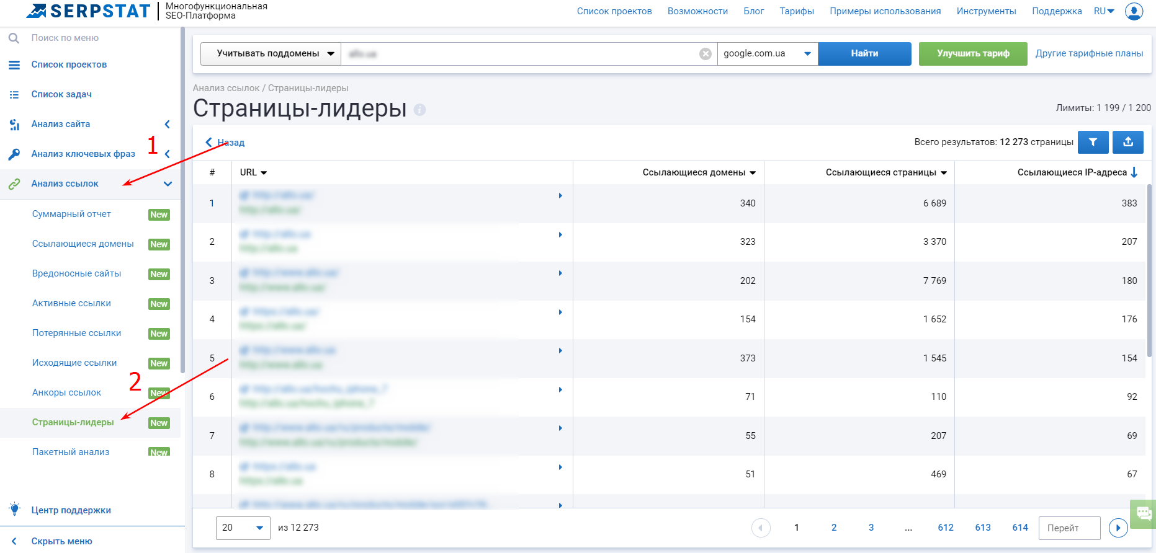Click the info icon next to Страницы-лидеры title
This screenshot has height=553, width=1156.
point(420,110)
